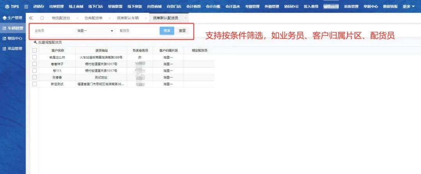Select the checkbox for customer 新宝测试
421x174 pixels.
pos(35,84)
